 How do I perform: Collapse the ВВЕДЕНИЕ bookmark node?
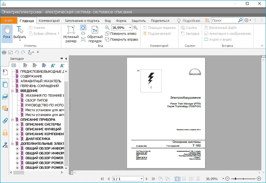(x=12, y=91)
